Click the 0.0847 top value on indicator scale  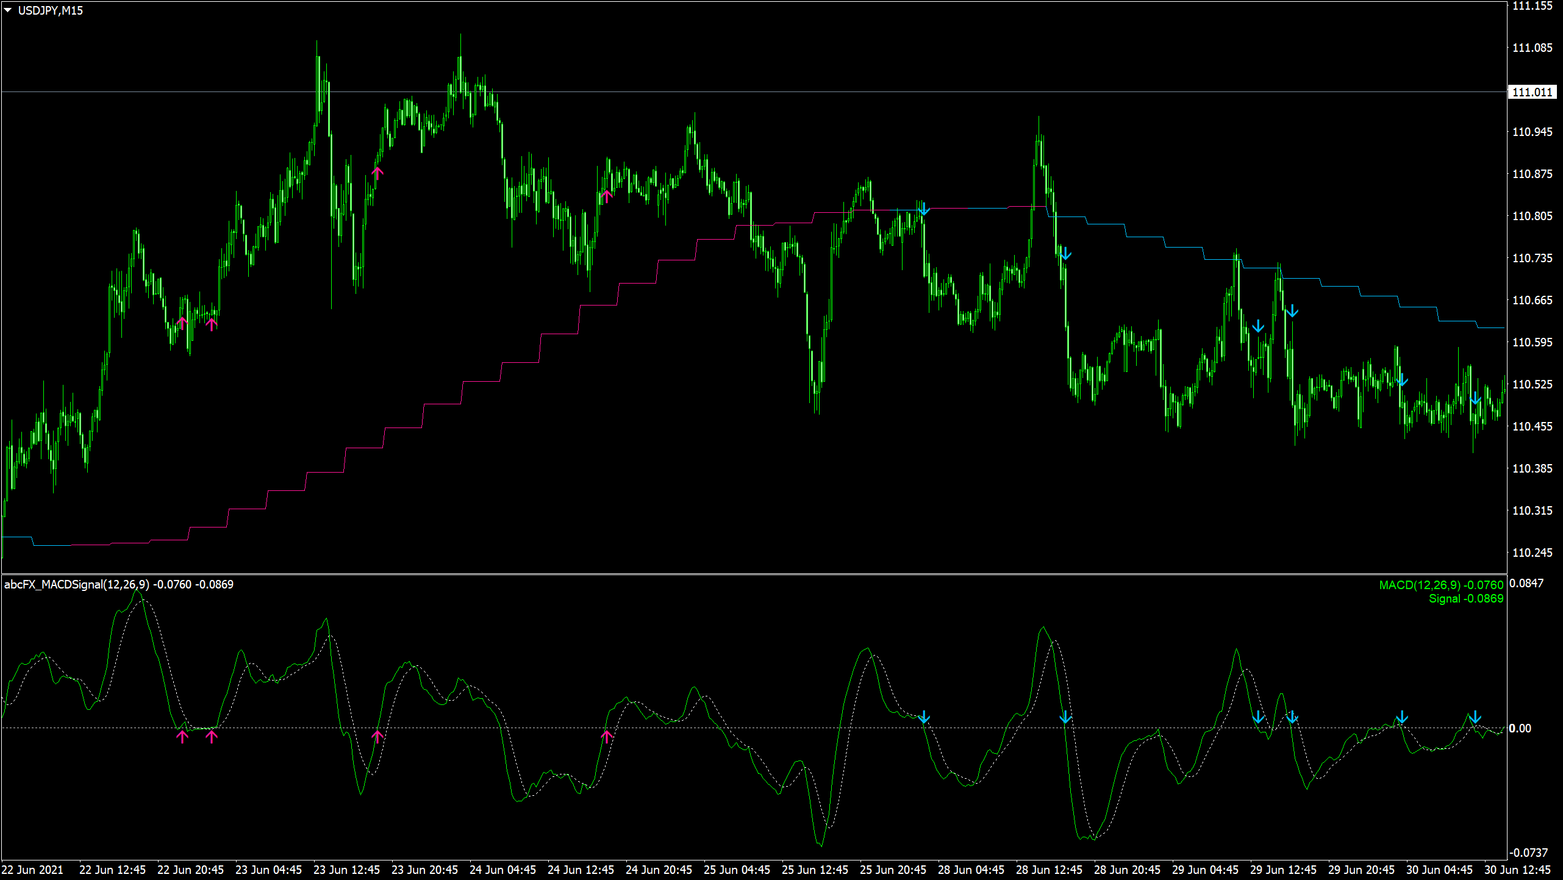pyautogui.click(x=1526, y=583)
